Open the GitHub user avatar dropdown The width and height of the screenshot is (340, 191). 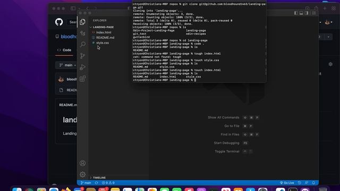click(x=328, y=22)
